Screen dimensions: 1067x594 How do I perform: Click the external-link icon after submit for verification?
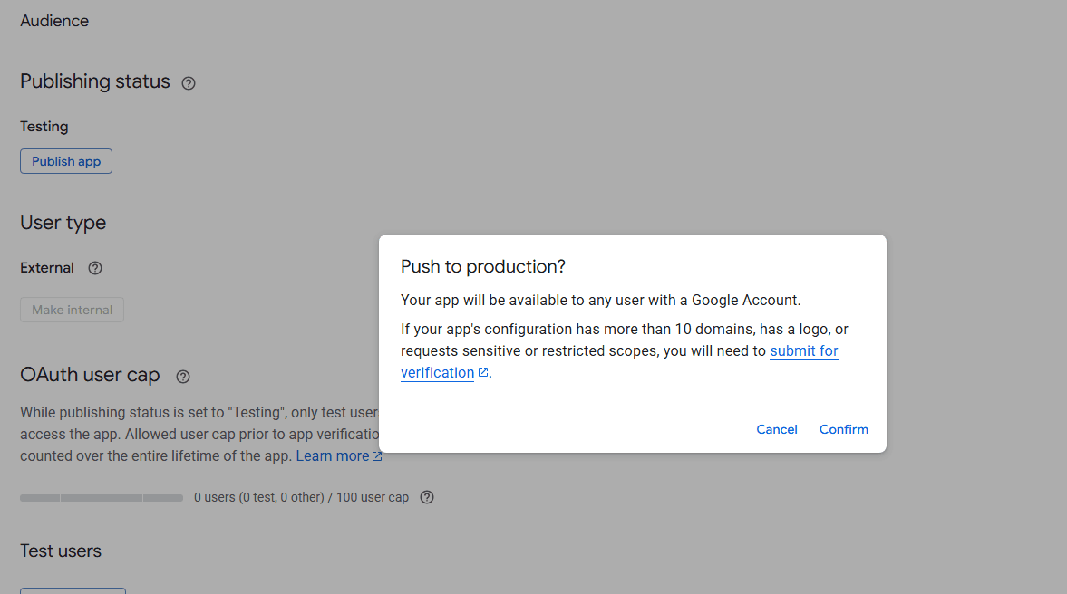482,371
